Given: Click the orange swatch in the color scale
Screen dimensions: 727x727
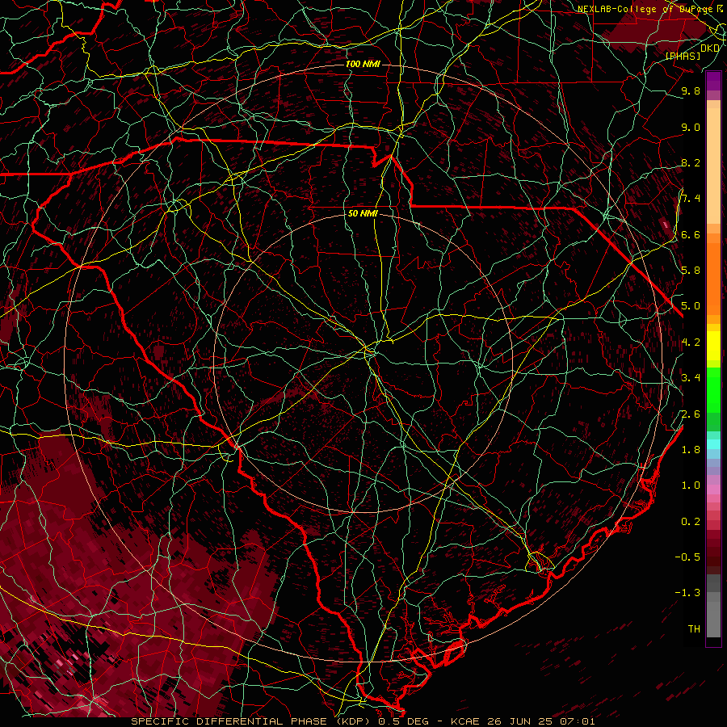Looking at the screenshot, I should [713, 279].
